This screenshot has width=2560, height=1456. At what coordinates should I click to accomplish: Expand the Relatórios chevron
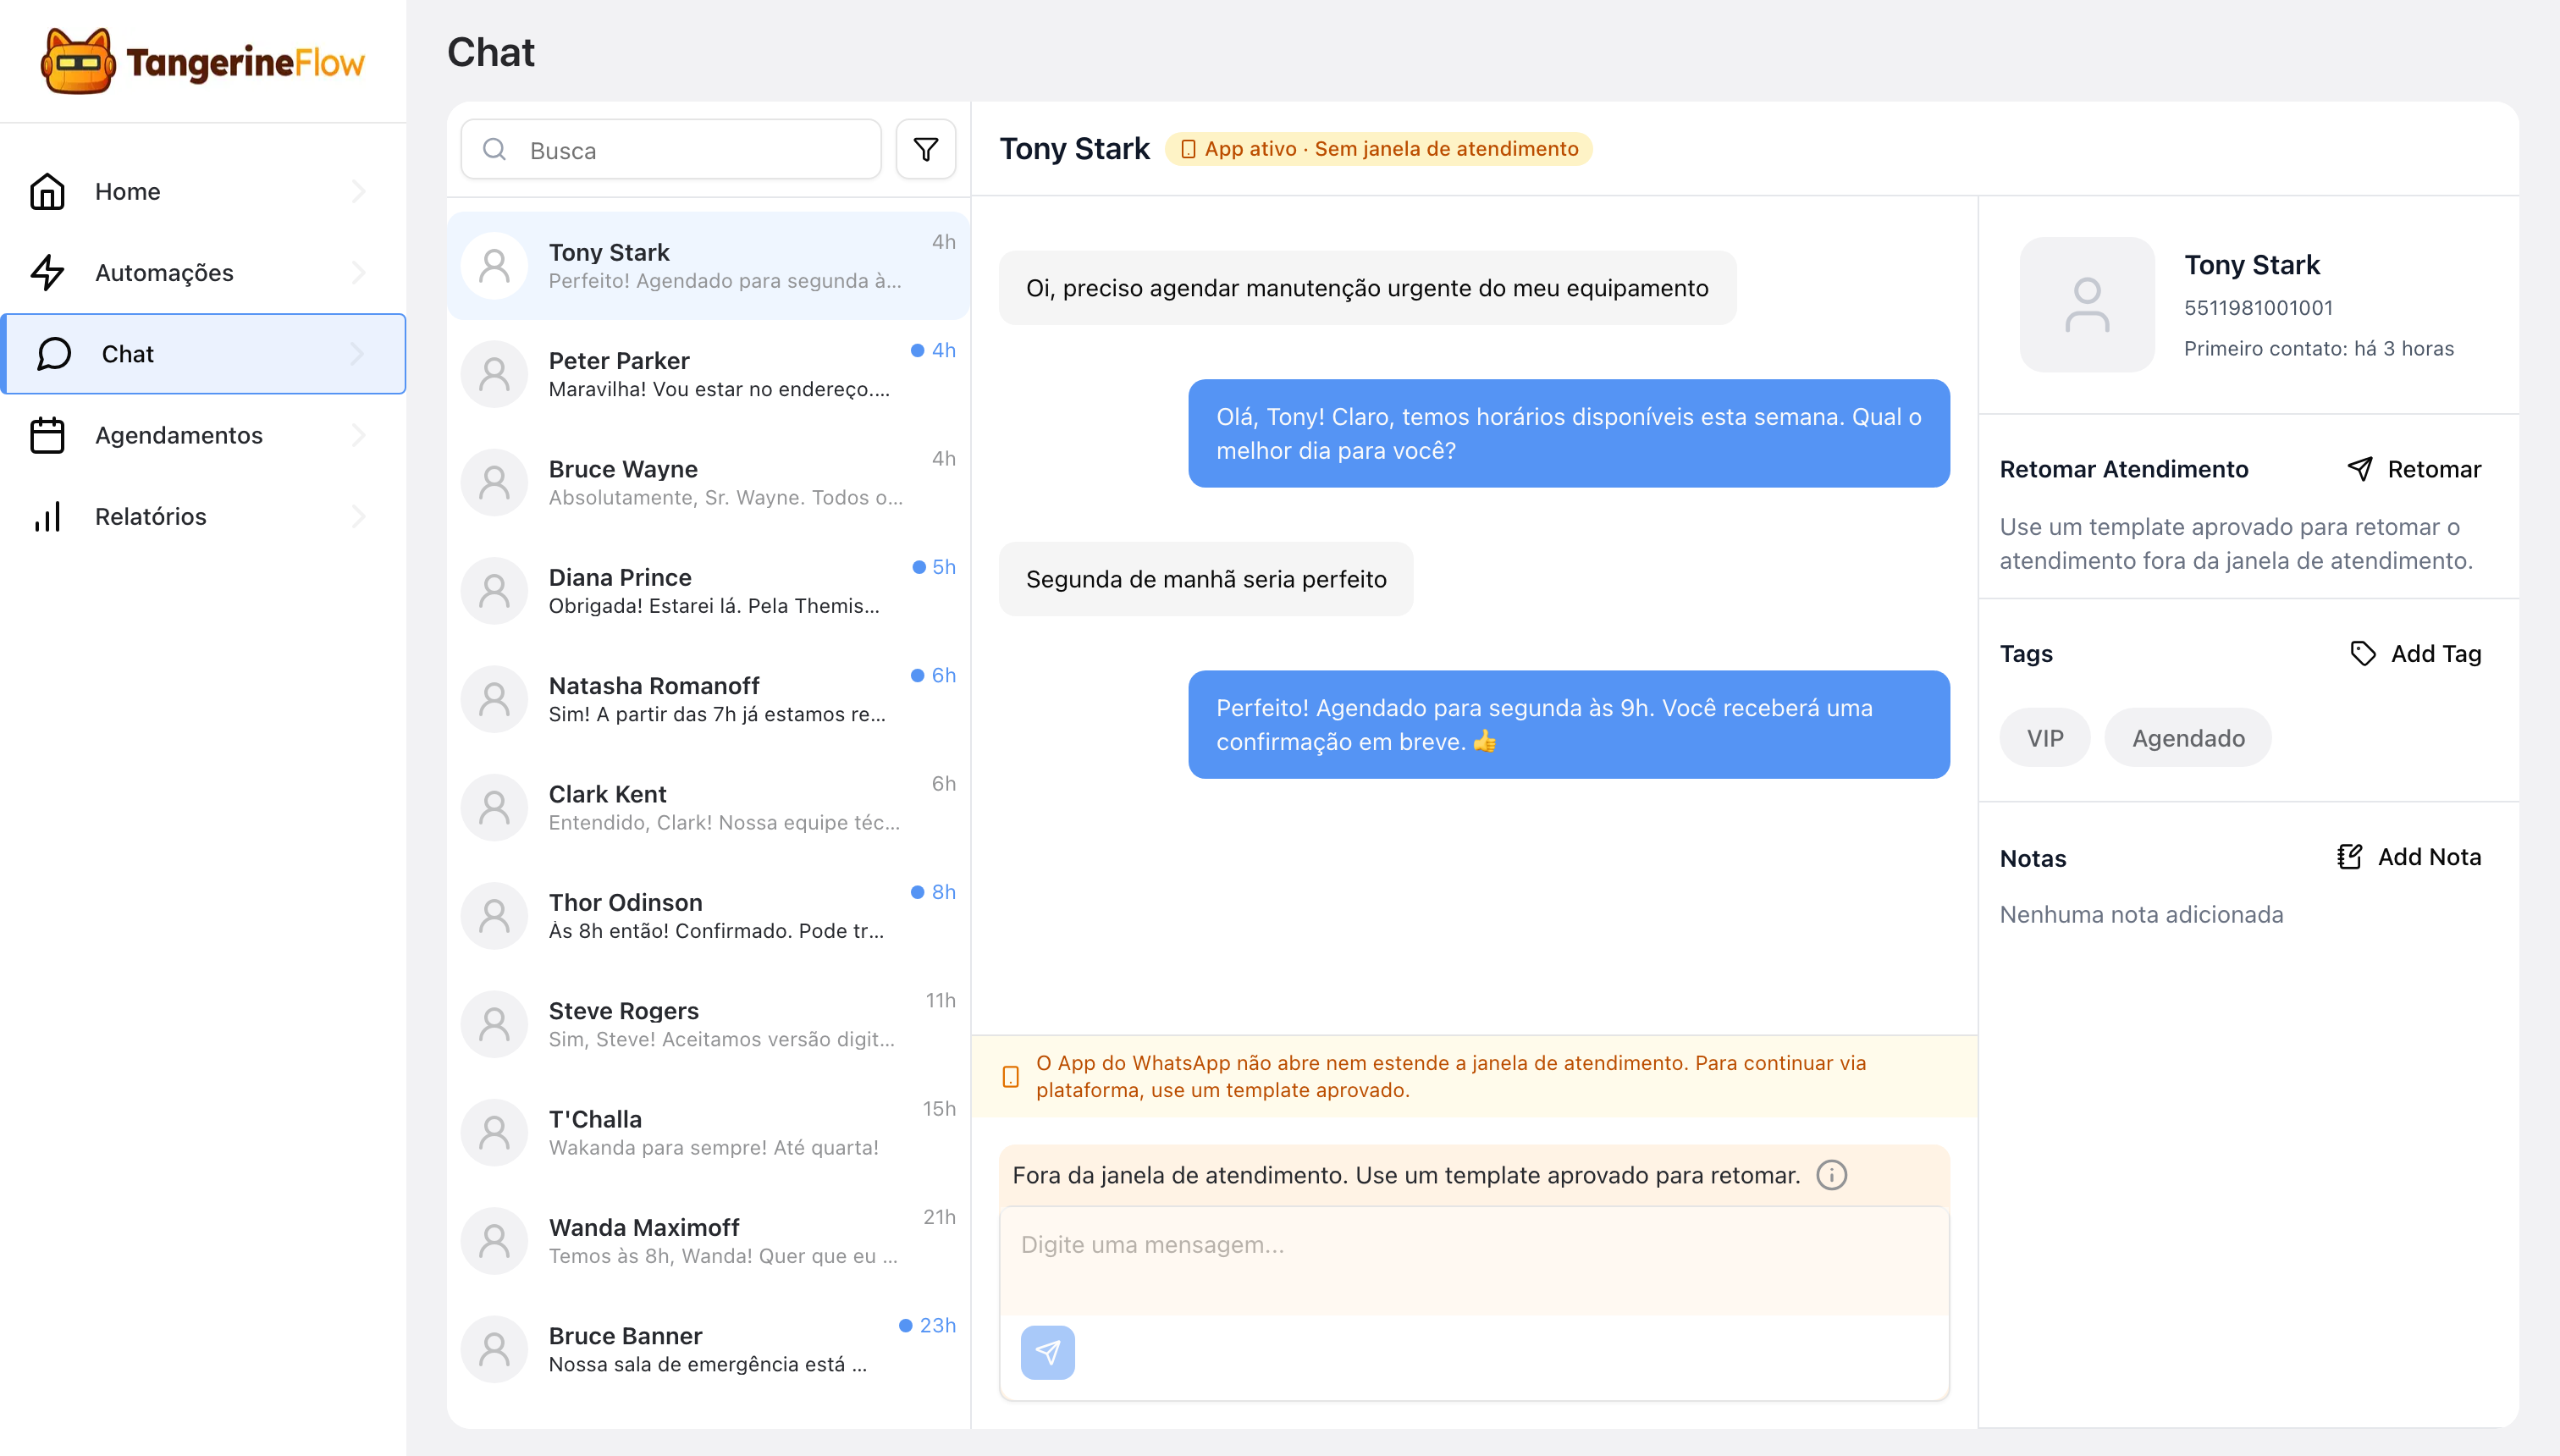click(x=359, y=516)
